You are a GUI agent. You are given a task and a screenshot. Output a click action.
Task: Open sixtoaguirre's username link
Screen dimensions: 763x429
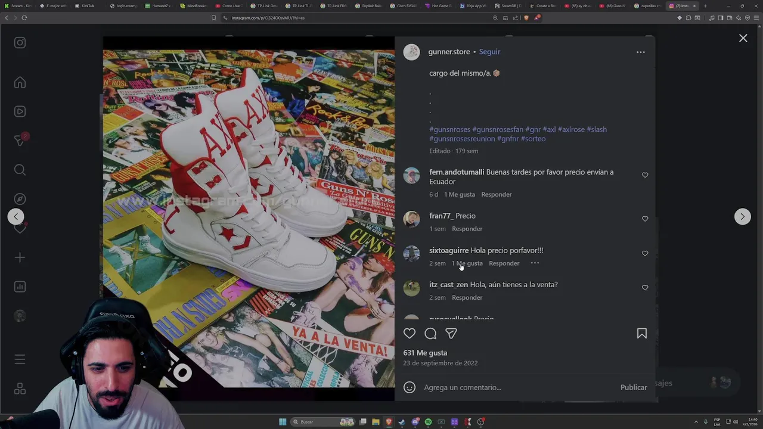click(x=449, y=250)
